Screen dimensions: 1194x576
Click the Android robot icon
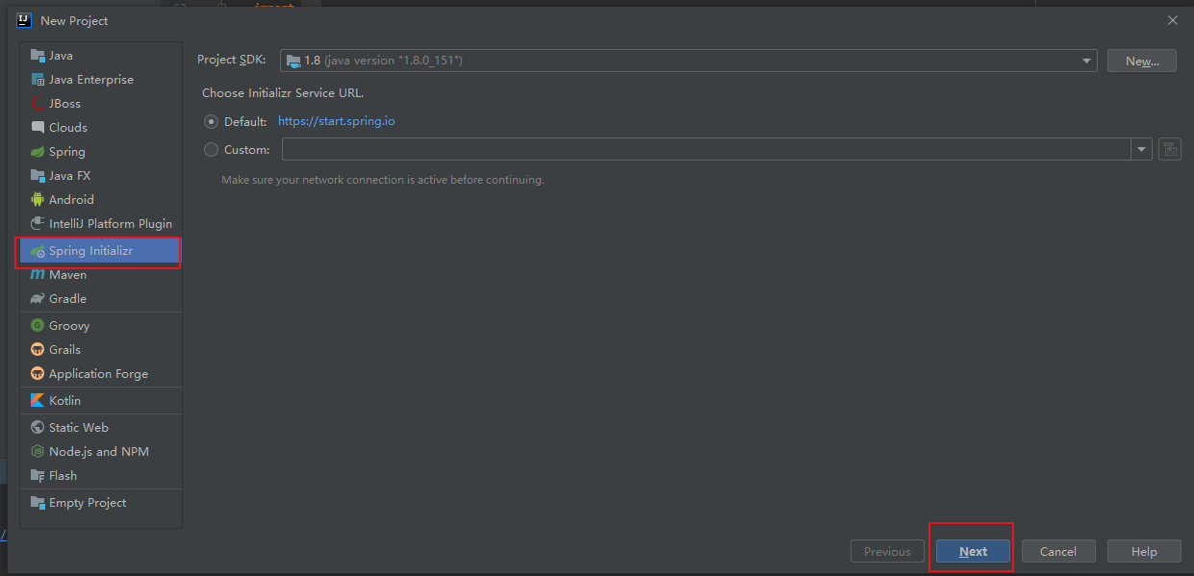coord(38,200)
